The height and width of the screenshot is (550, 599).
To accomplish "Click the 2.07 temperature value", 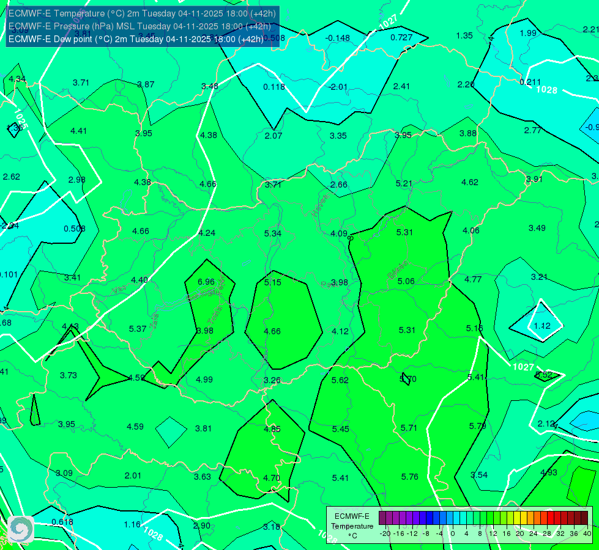I will [x=273, y=136].
